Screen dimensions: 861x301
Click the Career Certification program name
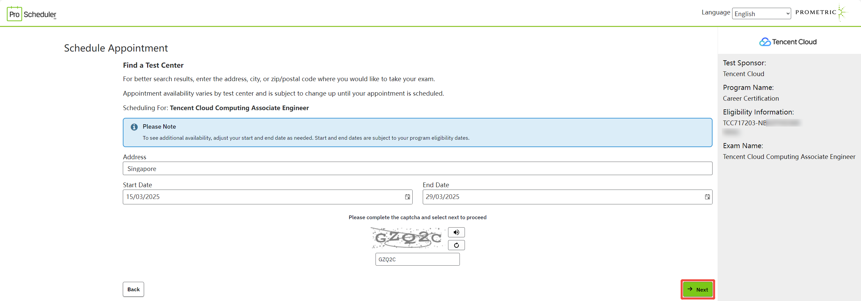751,98
